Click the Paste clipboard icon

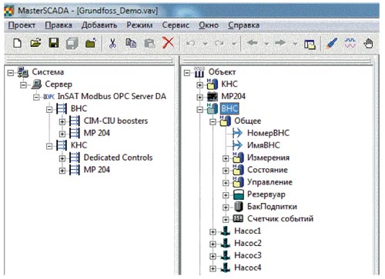pyautogui.click(x=149, y=44)
